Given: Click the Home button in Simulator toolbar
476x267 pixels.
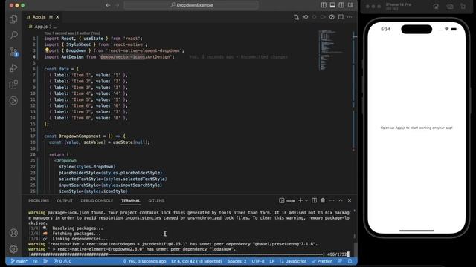Looking at the screenshot, I should [x=436, y=7].
